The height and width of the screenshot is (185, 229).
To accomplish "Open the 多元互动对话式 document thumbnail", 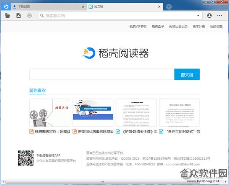I will [179, 113].
